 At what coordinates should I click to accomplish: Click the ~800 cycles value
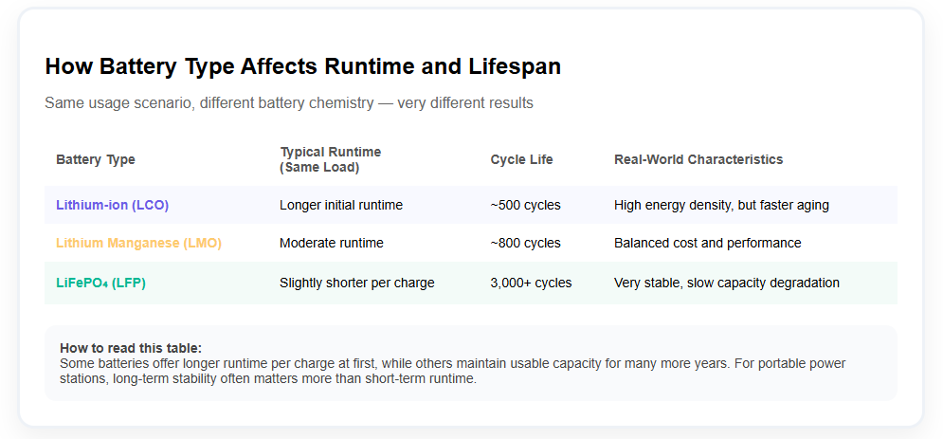[x=525, y=243]
